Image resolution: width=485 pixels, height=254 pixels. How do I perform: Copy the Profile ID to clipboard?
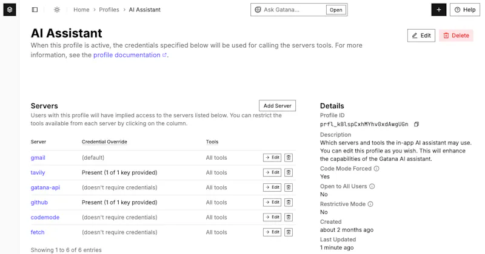pyautogui.click(x=416, y=124)
